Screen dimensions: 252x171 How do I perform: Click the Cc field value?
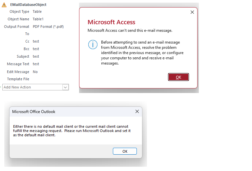pos(36,41)
